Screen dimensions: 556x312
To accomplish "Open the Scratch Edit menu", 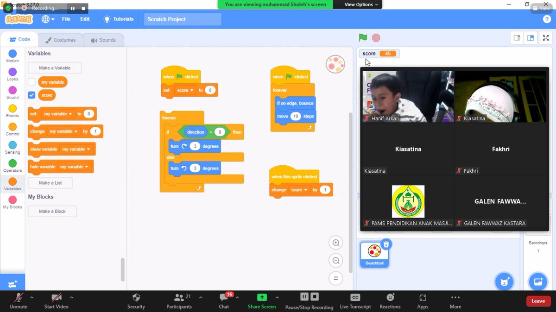I will tap(85, 19).
